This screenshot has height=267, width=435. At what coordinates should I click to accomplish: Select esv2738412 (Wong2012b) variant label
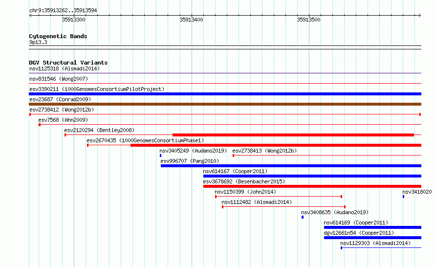point(62,110)
